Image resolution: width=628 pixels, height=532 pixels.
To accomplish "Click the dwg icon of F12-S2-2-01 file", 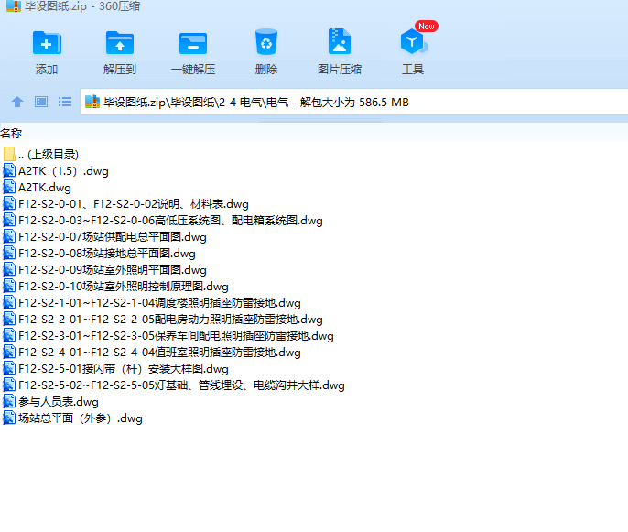I will click(x=9, y=320).
